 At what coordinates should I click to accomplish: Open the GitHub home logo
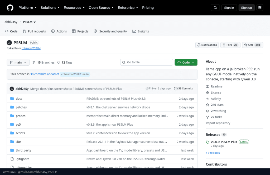(10, 8)
